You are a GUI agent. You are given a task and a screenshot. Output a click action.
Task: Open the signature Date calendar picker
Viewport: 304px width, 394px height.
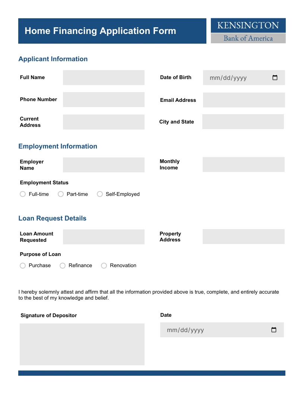coord(274,330)
